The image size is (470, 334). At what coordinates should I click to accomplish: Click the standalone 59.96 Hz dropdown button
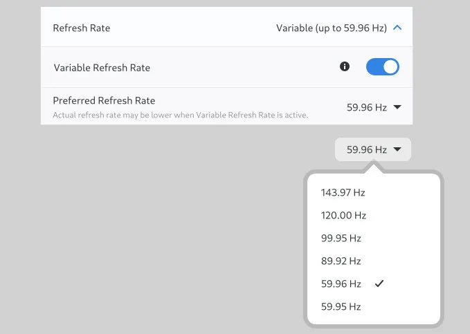tap(373, 149)
